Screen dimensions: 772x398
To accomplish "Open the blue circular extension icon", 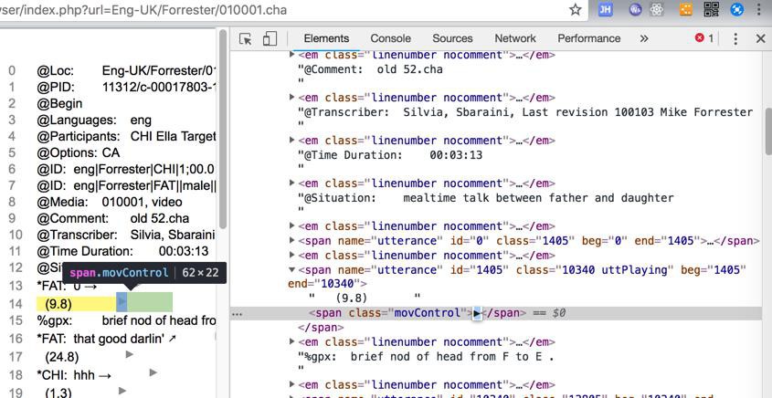I will tap(736, 10).
